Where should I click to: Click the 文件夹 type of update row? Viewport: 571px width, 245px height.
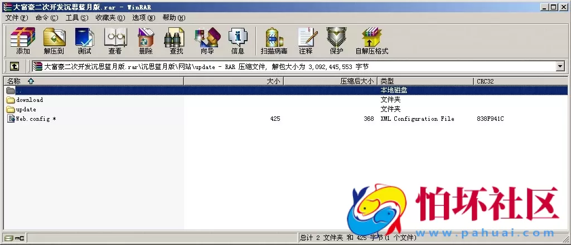[390, 109]
